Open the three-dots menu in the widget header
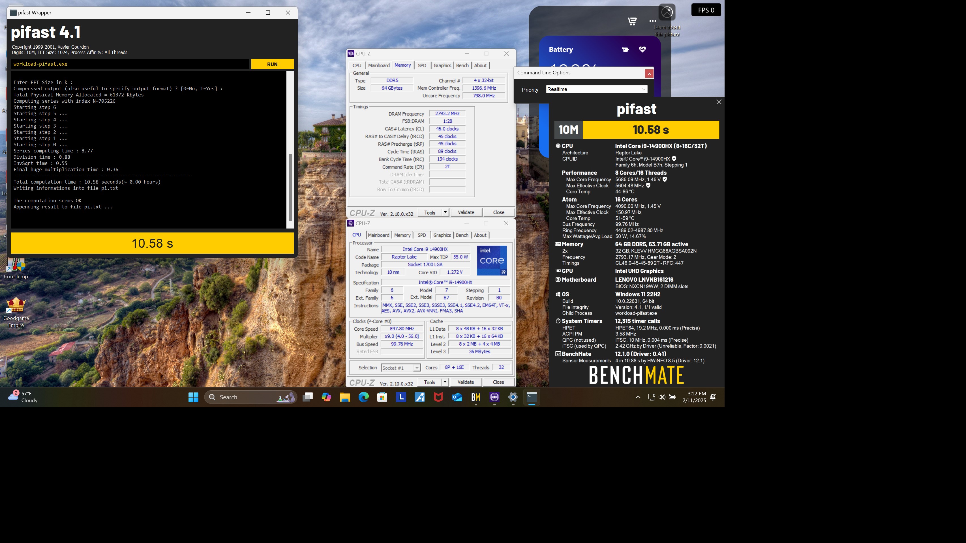Viewport: 966px width, 543px height. tap(652, 21)
